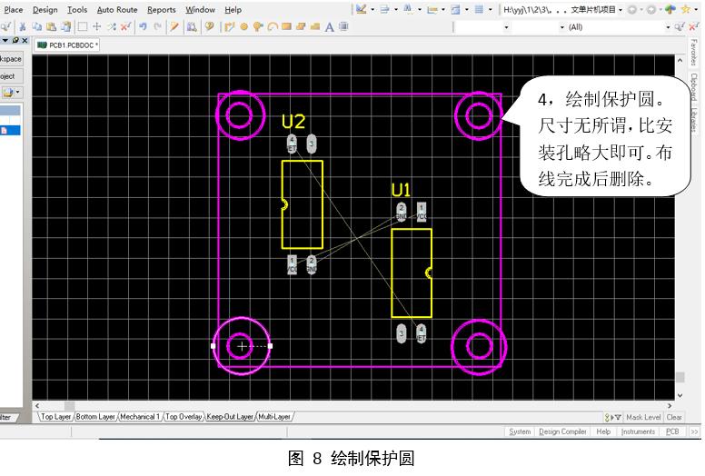Expand the Alignment tools dropdown arrow
This screenshot has height=476, width=705.
tap(396, 10)
